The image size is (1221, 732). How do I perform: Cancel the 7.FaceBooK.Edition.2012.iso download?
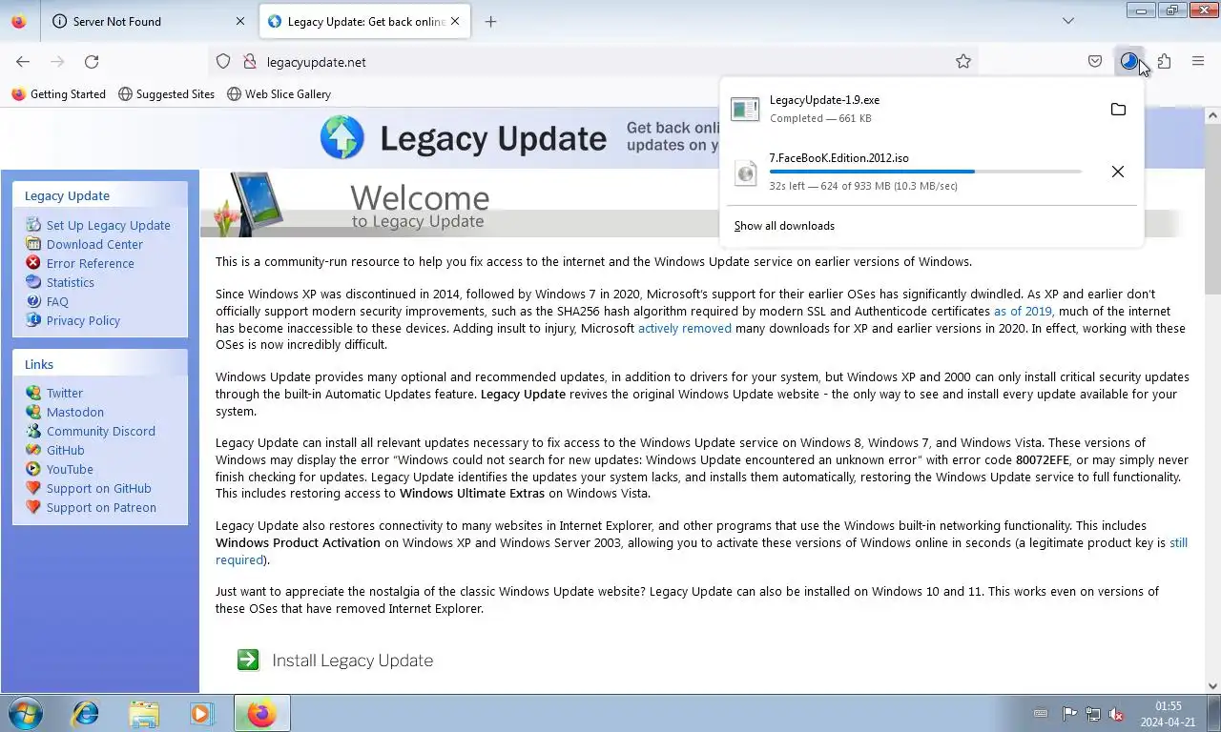[1118, 172]
